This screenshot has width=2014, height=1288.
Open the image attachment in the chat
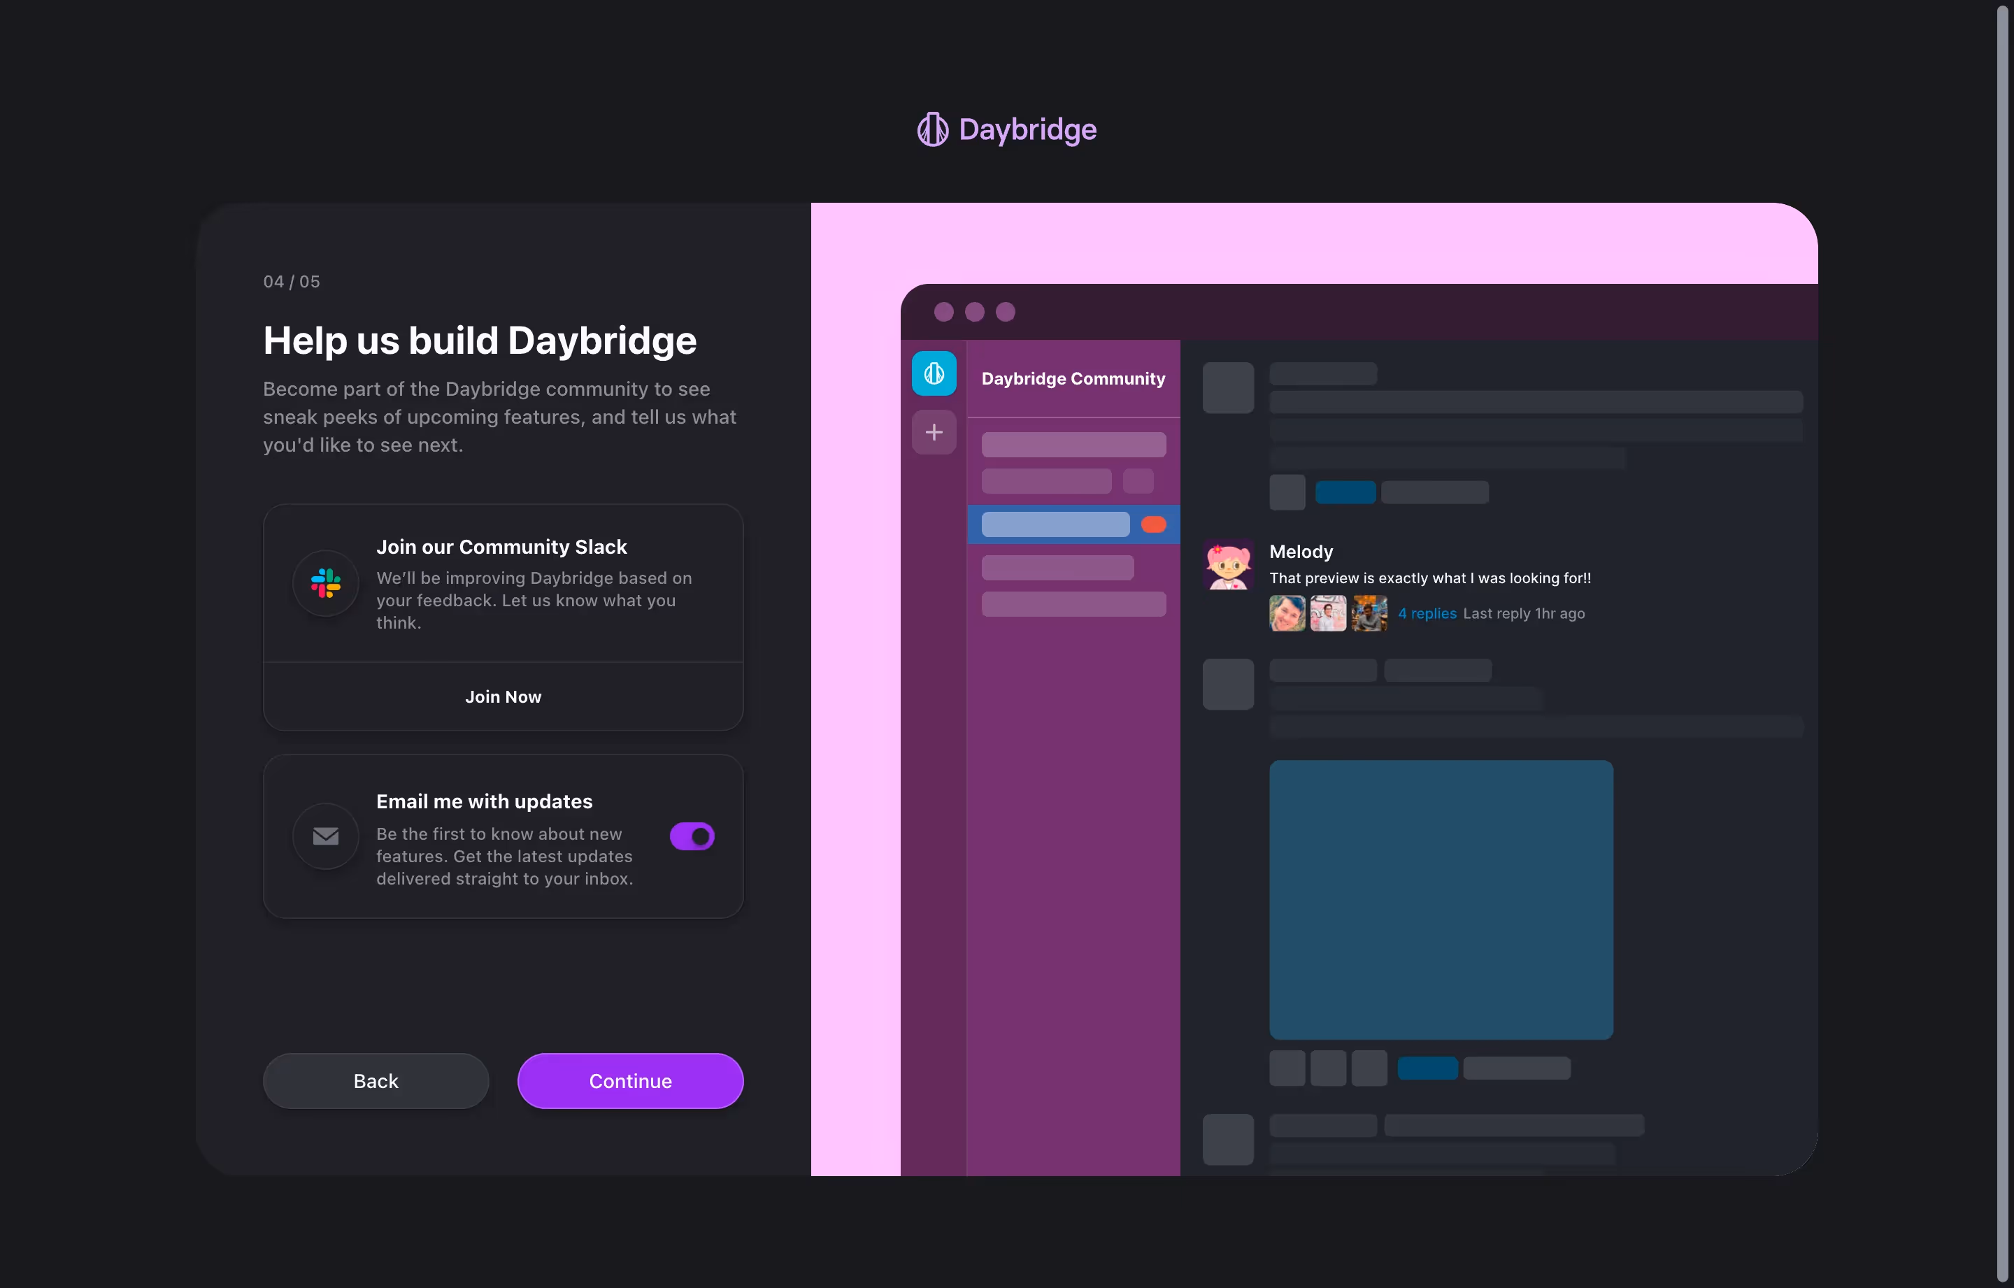(1441, 899)
